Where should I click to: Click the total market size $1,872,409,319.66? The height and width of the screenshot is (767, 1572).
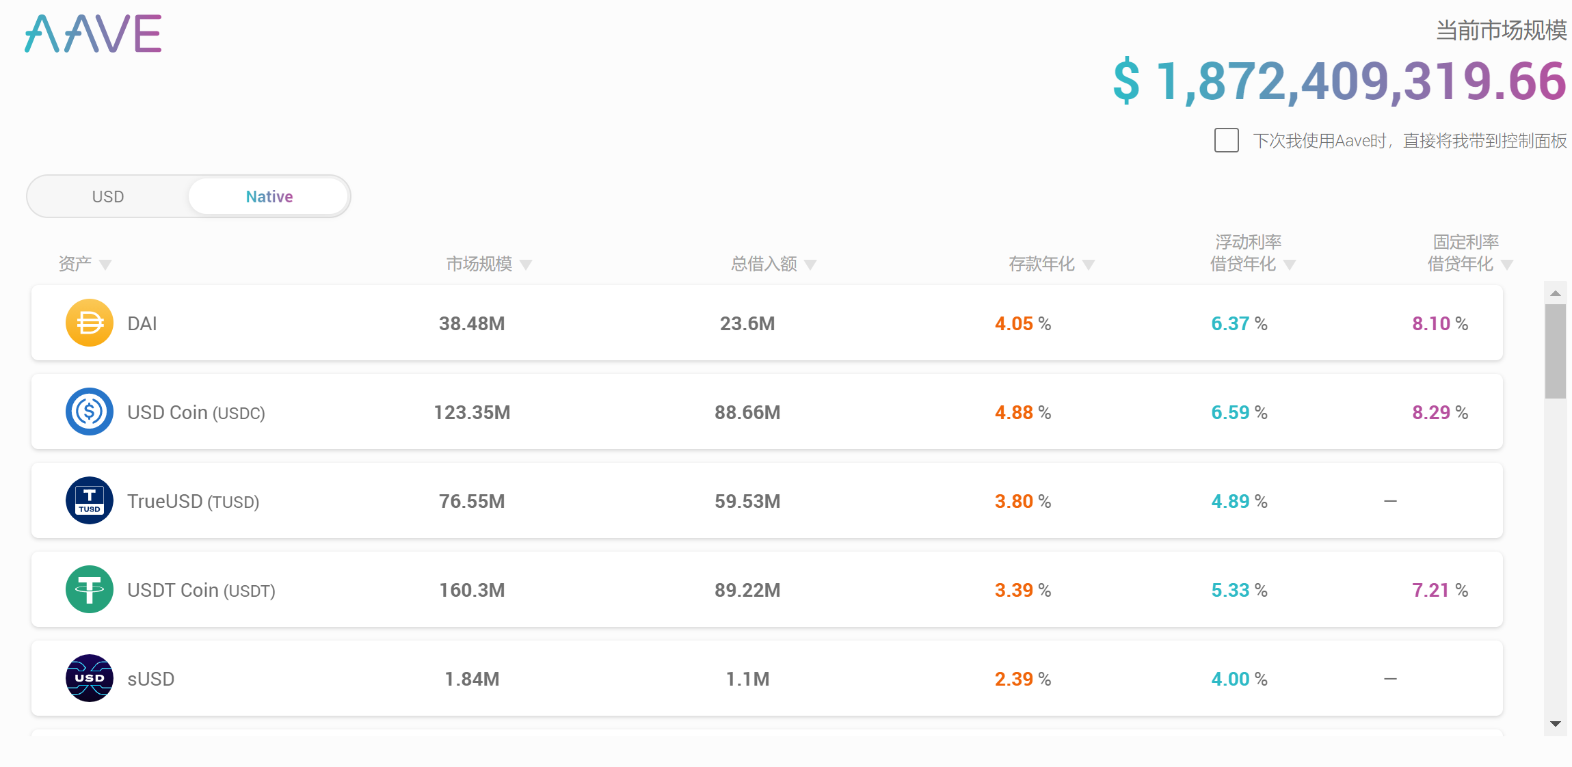pos(1340,81)
